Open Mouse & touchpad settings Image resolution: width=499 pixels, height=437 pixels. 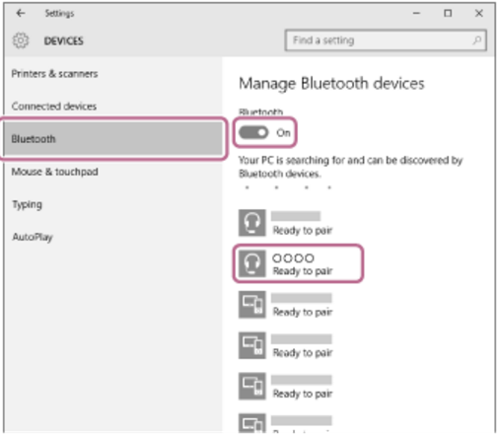54,172
